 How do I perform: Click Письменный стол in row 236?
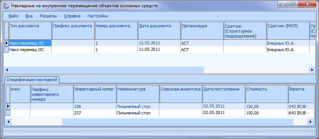(x=138, y=106)
